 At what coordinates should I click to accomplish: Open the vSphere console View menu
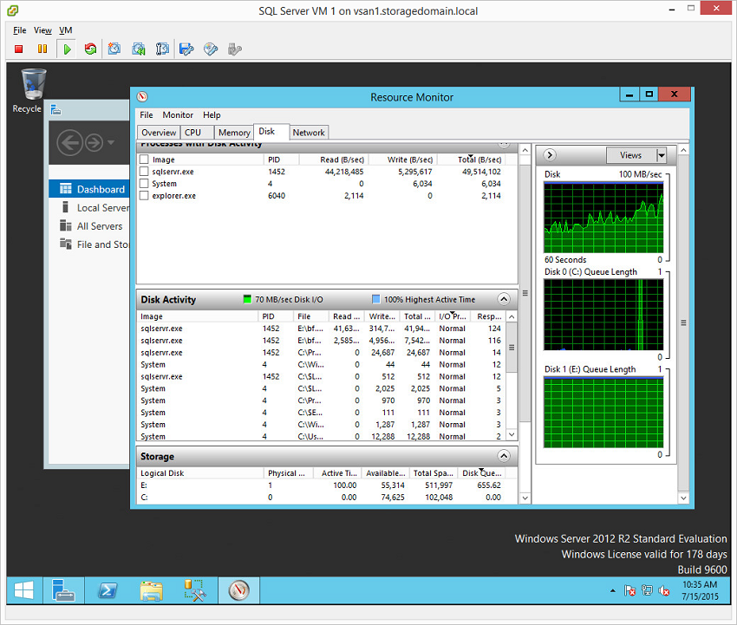point(42,30)
